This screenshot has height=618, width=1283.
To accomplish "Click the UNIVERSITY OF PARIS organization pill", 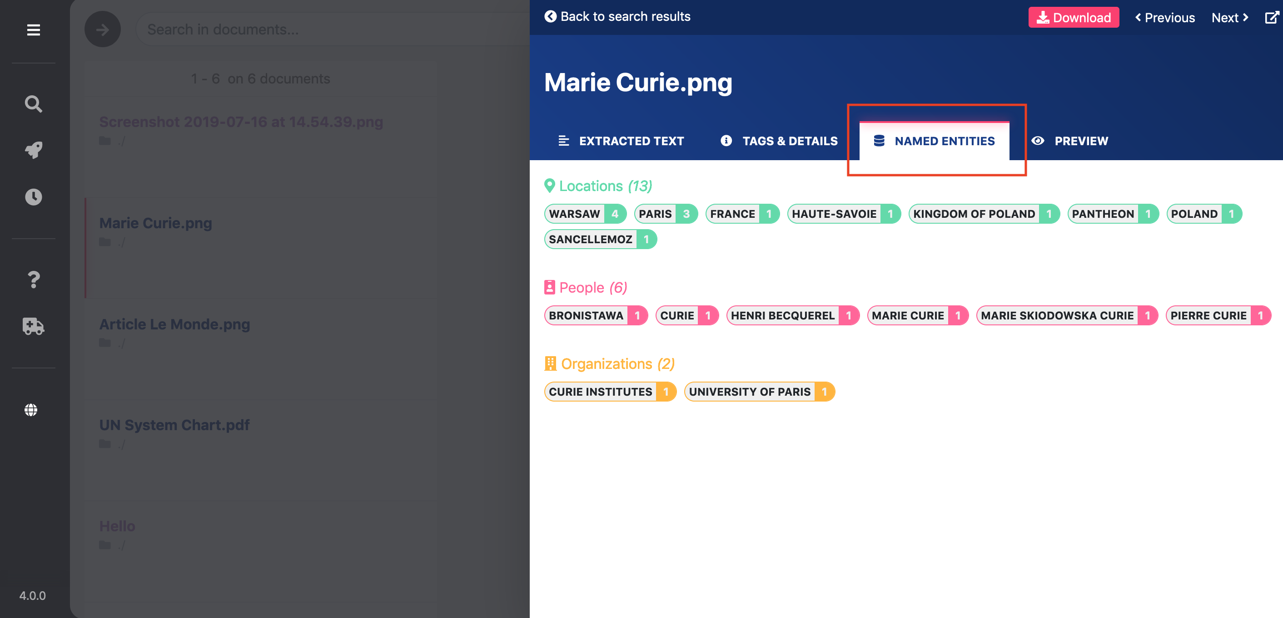I will pos(760,392).
